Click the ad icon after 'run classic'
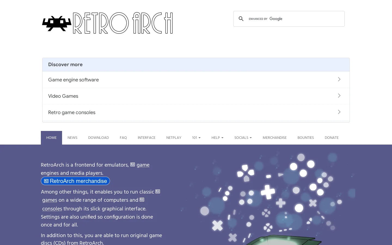The image size is (392, 245). coord(158,191)
